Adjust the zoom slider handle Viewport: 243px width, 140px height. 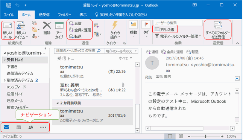pos(205,136)
